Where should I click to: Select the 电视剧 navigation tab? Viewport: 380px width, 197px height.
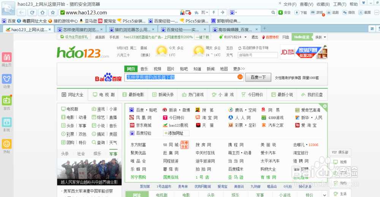104,95
